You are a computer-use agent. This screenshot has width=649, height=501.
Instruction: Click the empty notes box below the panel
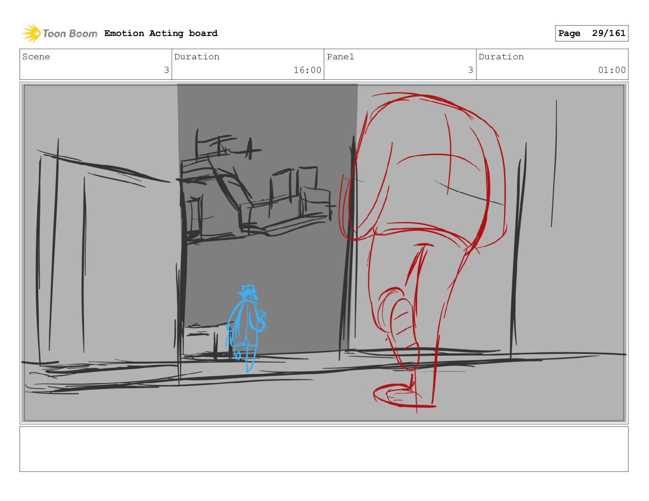[x=324, y=449]
